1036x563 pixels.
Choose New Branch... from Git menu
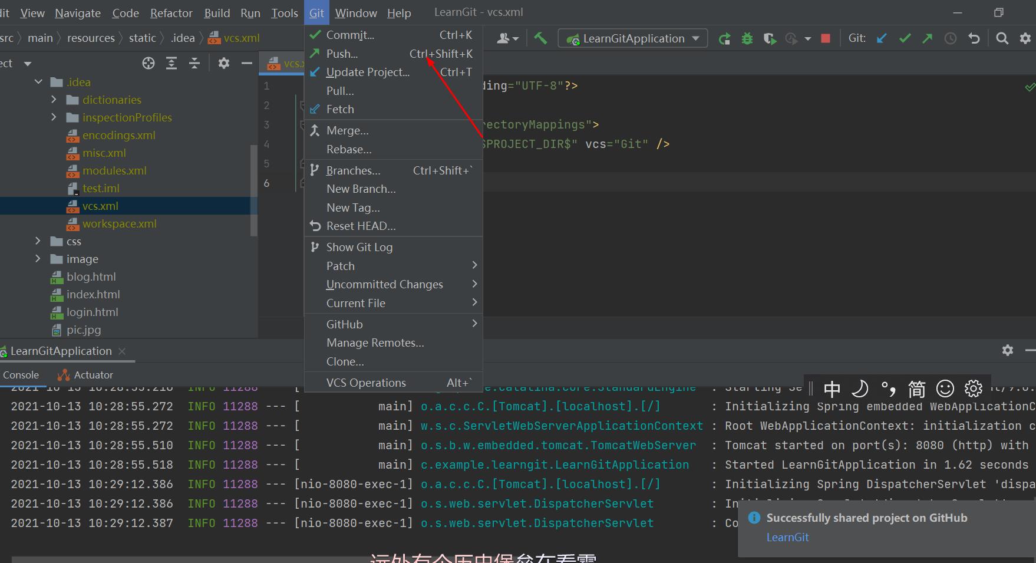394,189
